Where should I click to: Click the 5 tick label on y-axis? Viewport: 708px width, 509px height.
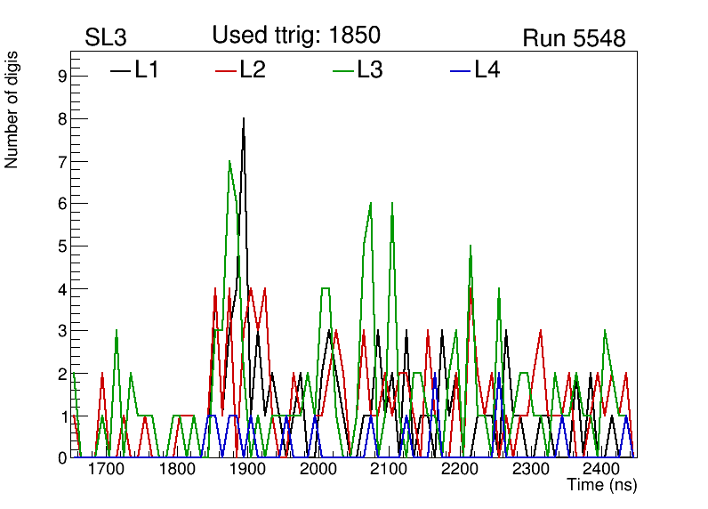[x=62, y=246]
